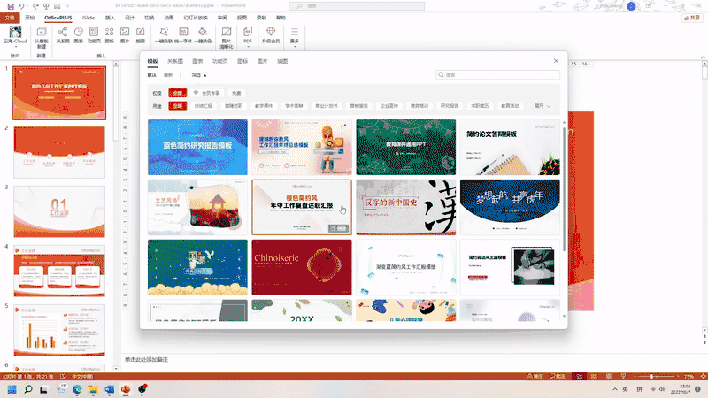This screenshot has width=708, height=398.
Task: Select slide 5 thumbnail with bar chart
Action: click(x=59, y=330)
